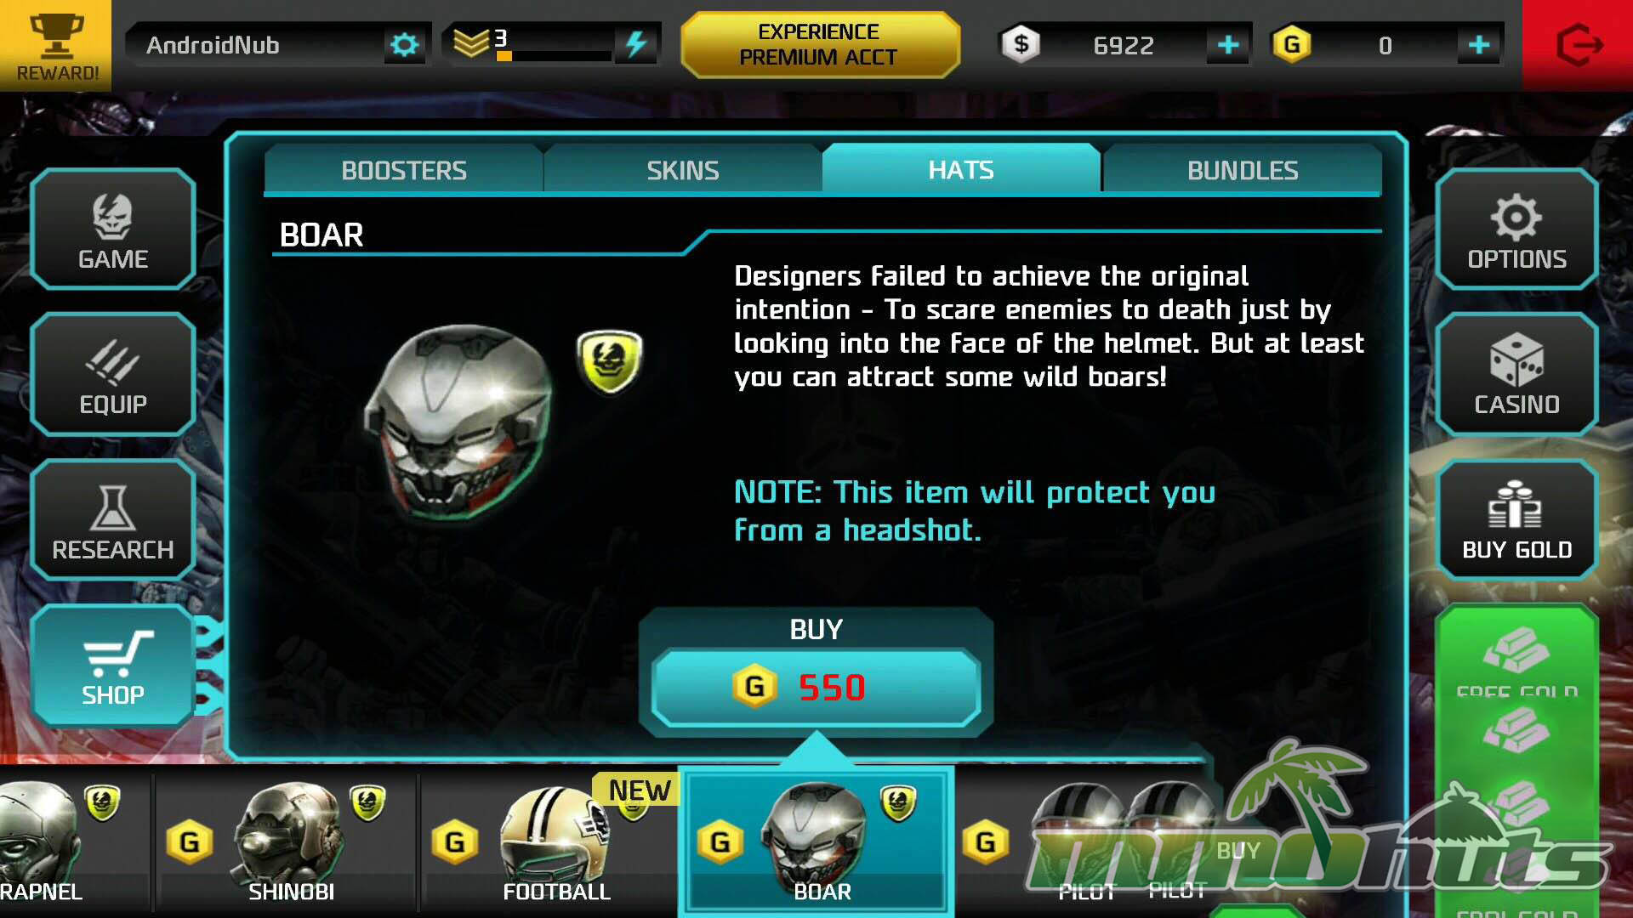Viewport: 1633px width, 918px height.
Task: Open the Bundles tab
Action: (x=1243, y=170)
